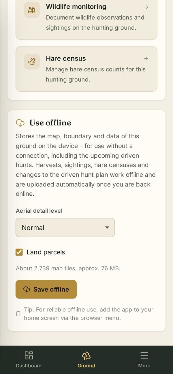Viewport: 173px width, 374px height.
Task: Open the Wildlife monitoring title link
Action: click(76, 7)
